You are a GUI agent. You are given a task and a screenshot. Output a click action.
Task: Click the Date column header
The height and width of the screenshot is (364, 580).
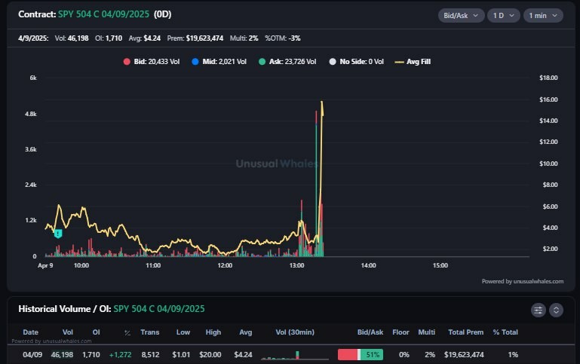[x=30, y=332]
